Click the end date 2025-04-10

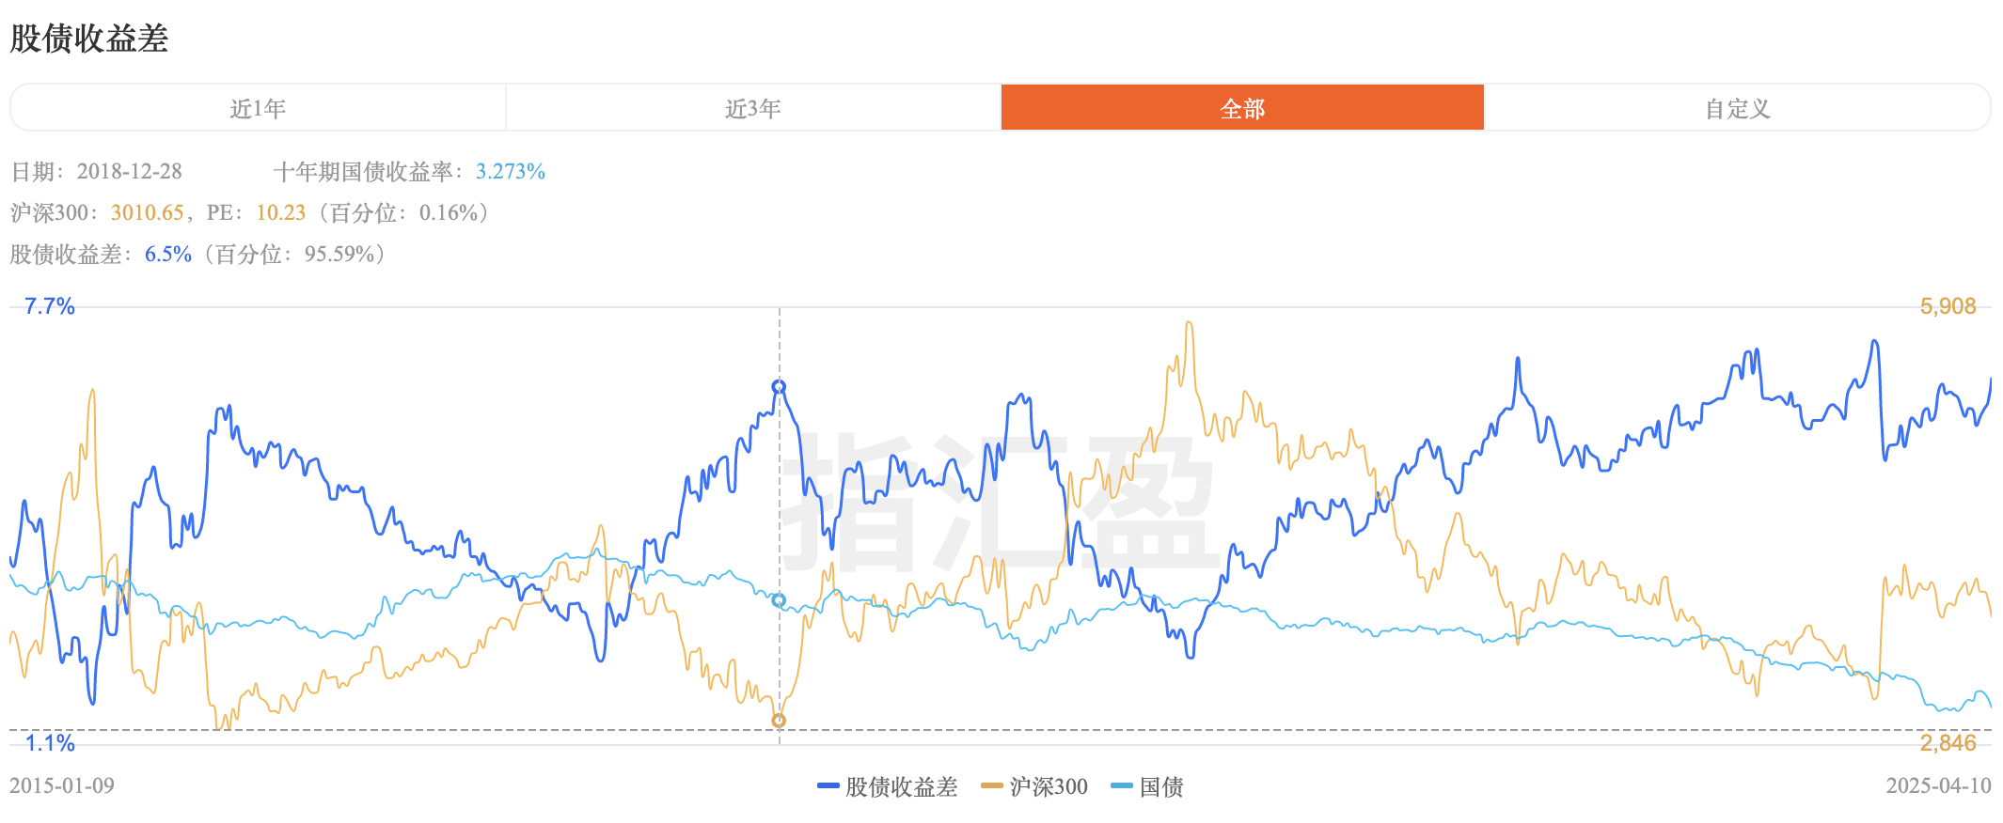click(x=1938, y=785)
